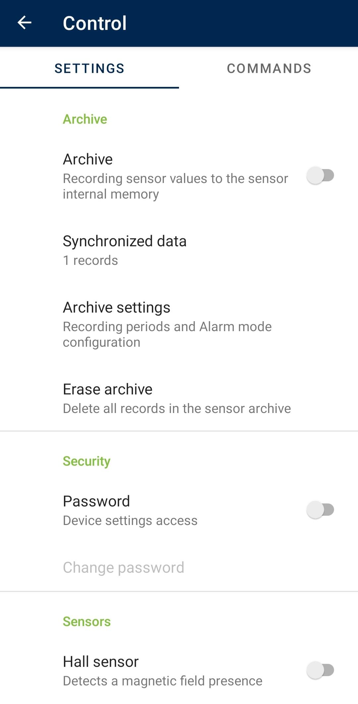
Task: Click the Control page title
Action: point(95,23)
